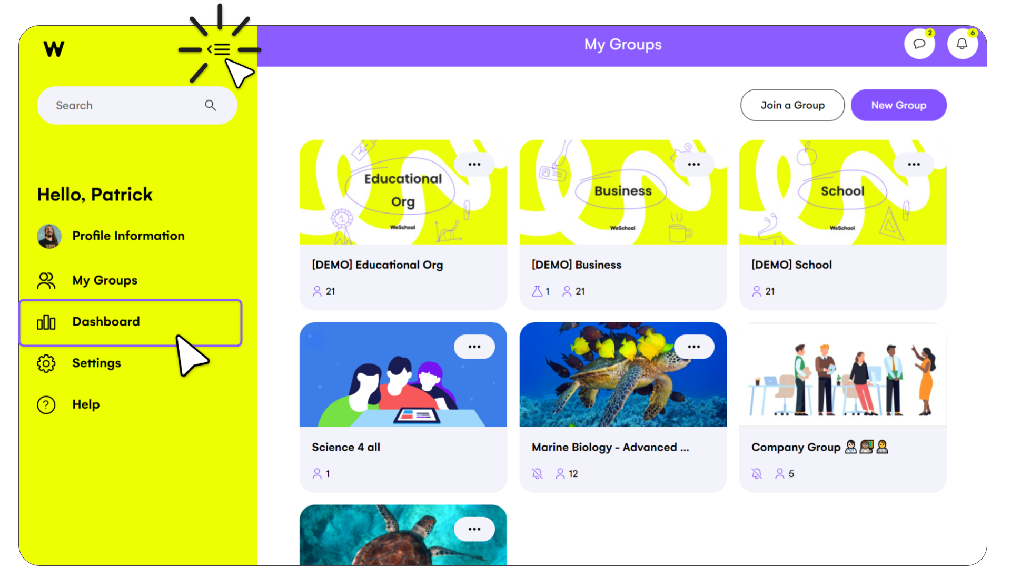1011x568 pixels.
Task: Toggle muted notifications on Marine Biology group
Action: (537, 474)
